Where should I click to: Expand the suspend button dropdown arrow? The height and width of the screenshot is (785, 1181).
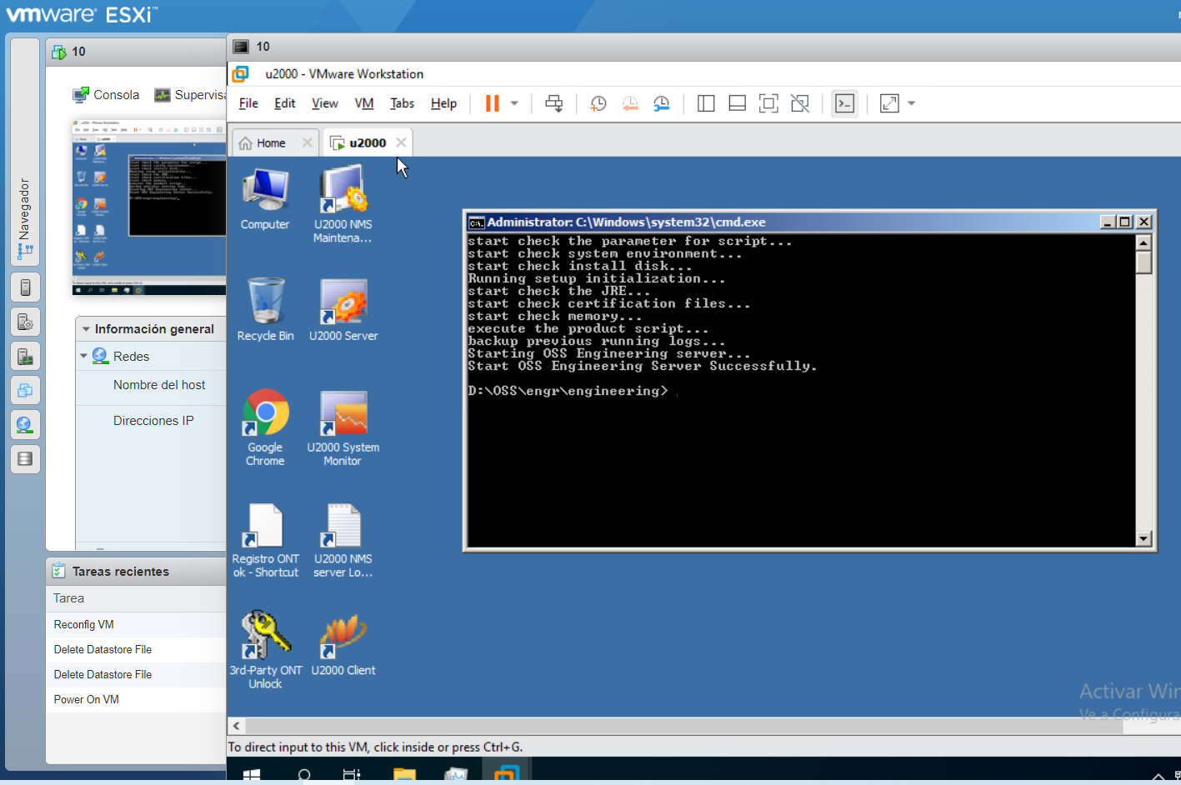(x=514, y=102)
